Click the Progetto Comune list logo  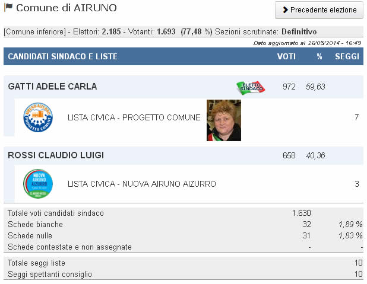(38, 117)
